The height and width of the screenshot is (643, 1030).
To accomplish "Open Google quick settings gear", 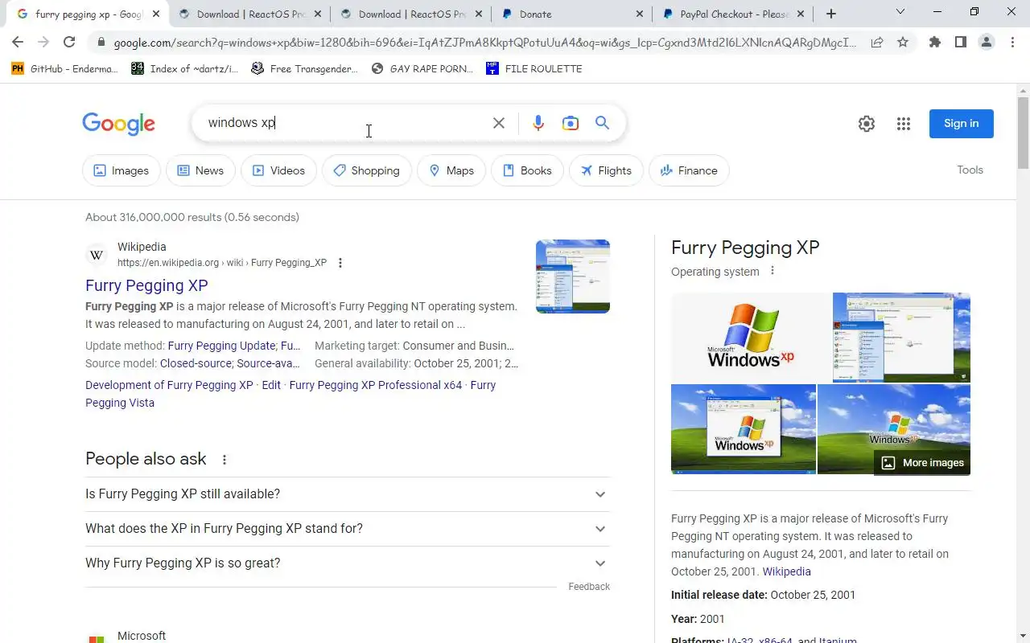I will [867, 124].
